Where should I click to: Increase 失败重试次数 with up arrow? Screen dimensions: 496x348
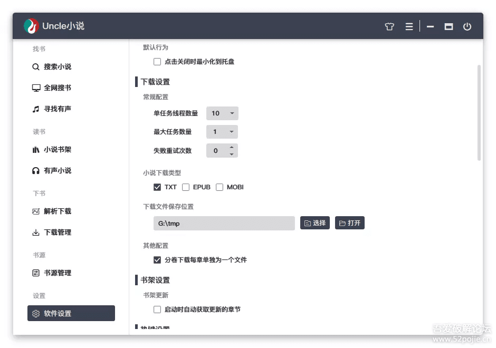coord(232,147)
